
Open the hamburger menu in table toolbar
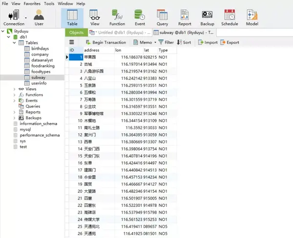(x=72, y=42)
